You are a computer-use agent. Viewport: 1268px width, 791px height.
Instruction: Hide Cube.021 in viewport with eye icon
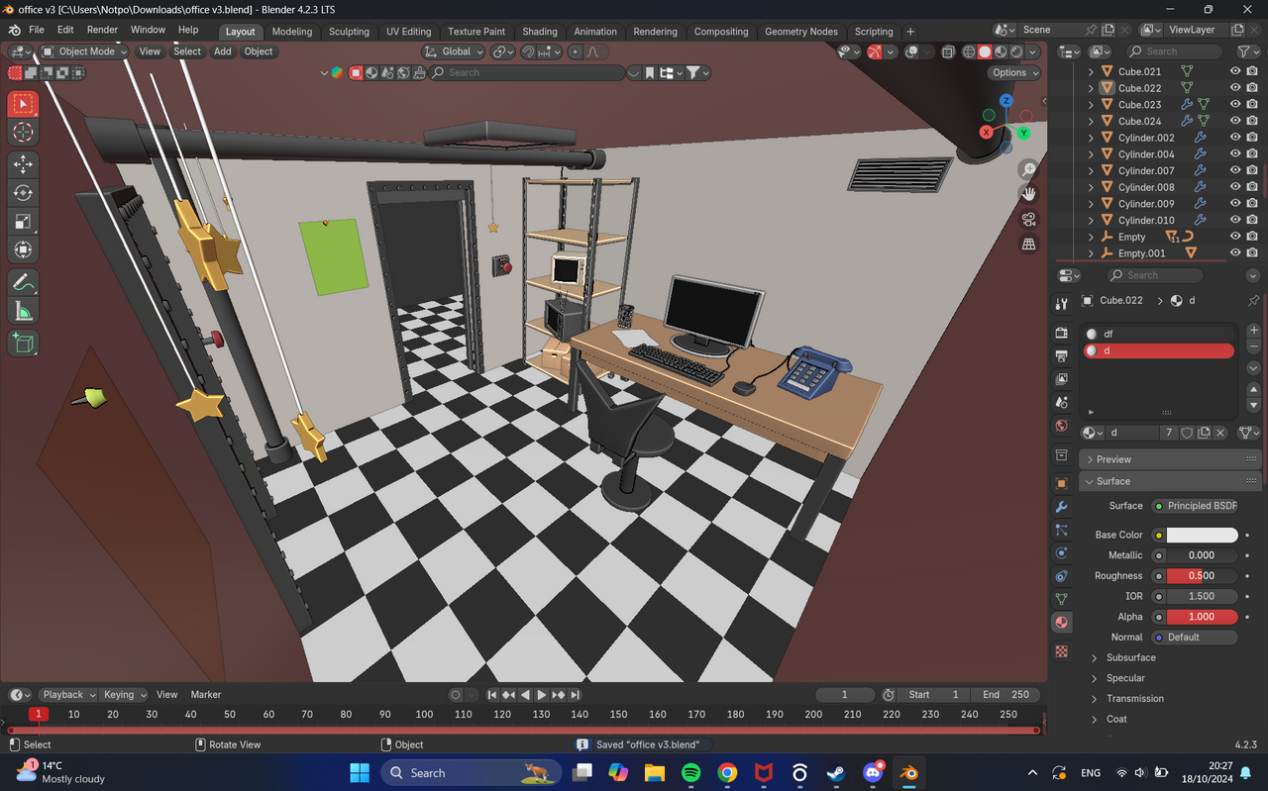[1235, 71]
